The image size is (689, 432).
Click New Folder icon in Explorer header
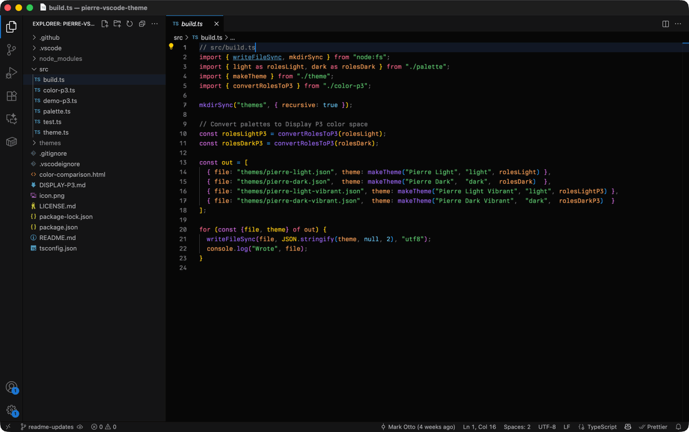[117, 24]
